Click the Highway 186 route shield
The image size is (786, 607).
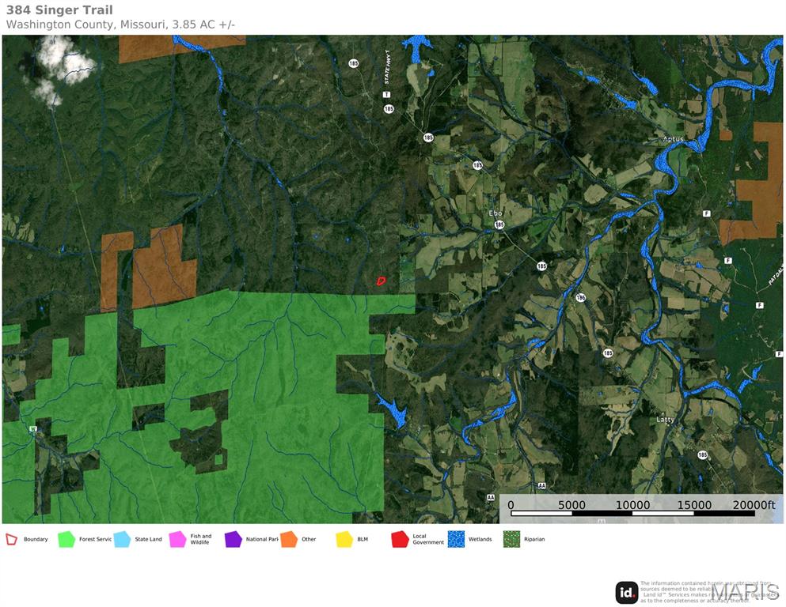(580, 296)
